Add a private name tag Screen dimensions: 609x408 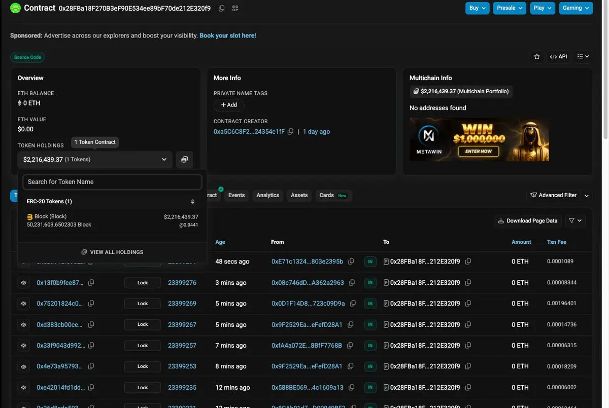click(229, 105)
